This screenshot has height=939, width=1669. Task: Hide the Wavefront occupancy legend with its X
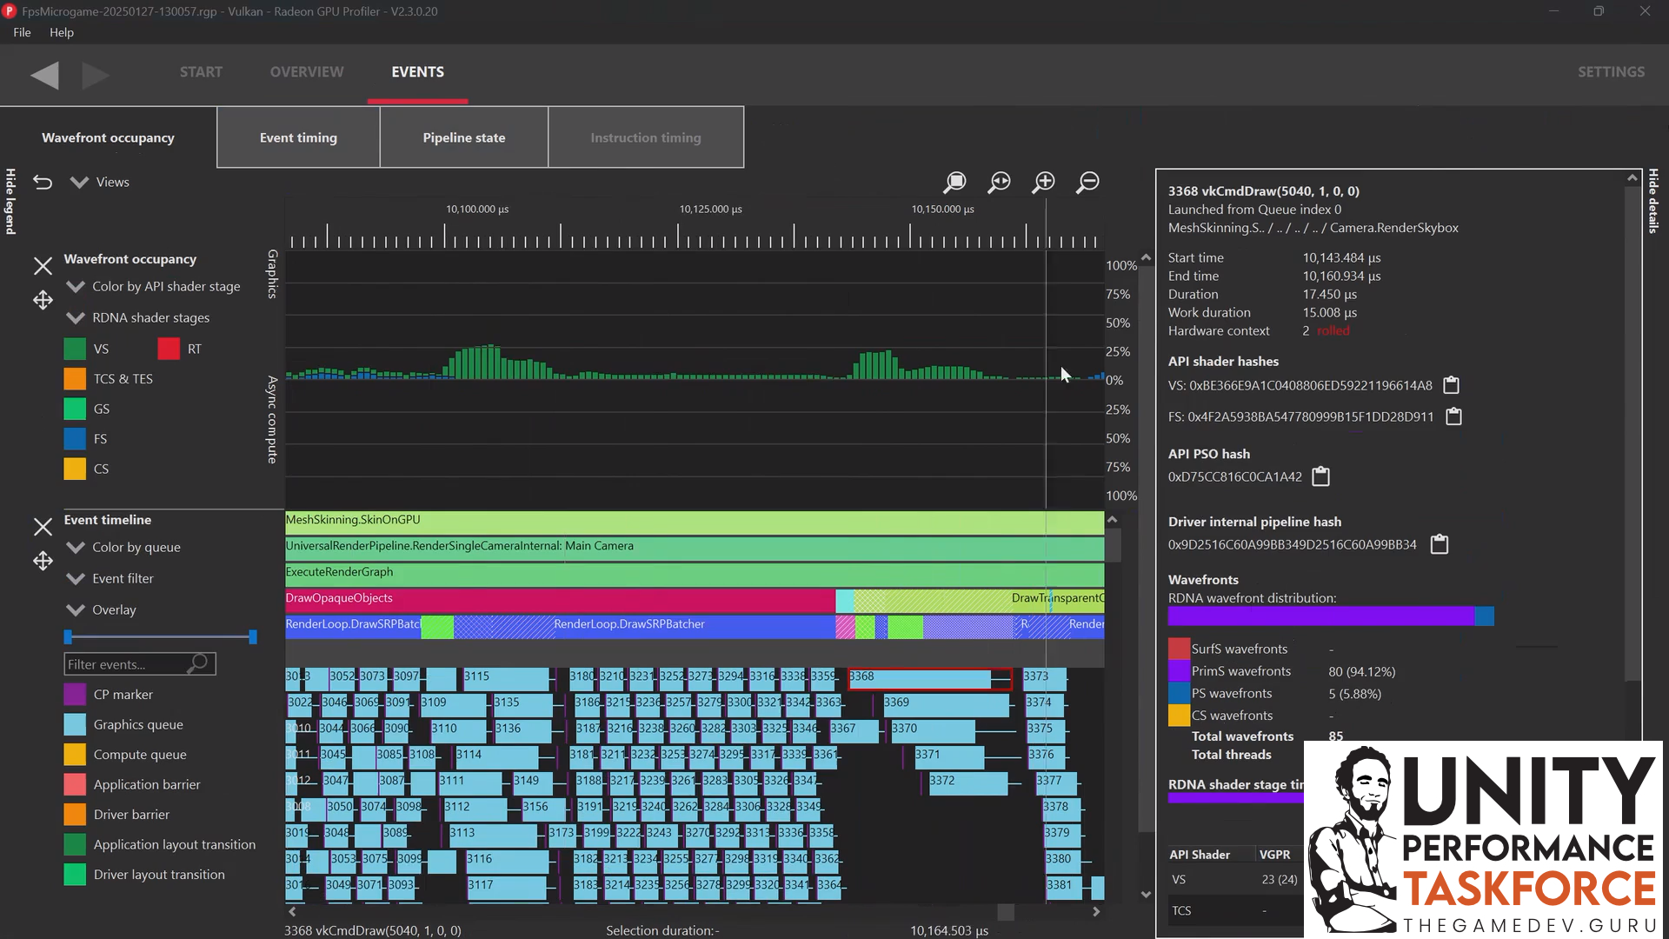click(42, 266)
